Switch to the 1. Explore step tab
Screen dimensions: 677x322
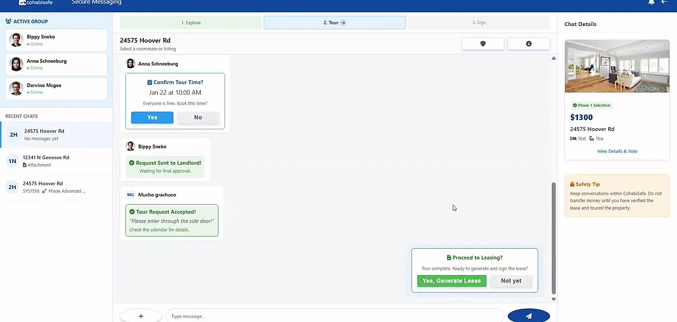coord(191,23)
